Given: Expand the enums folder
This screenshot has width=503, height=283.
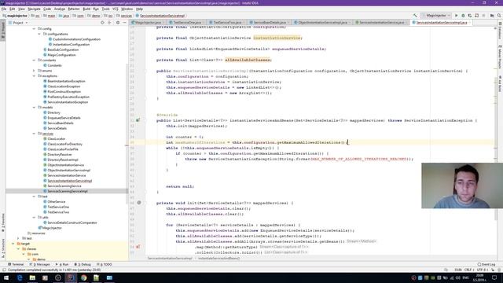Looking at the screenshot, I should point(34,71).
